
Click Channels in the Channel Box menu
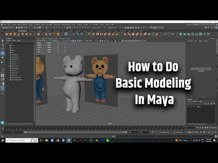[x=190, y=41]
